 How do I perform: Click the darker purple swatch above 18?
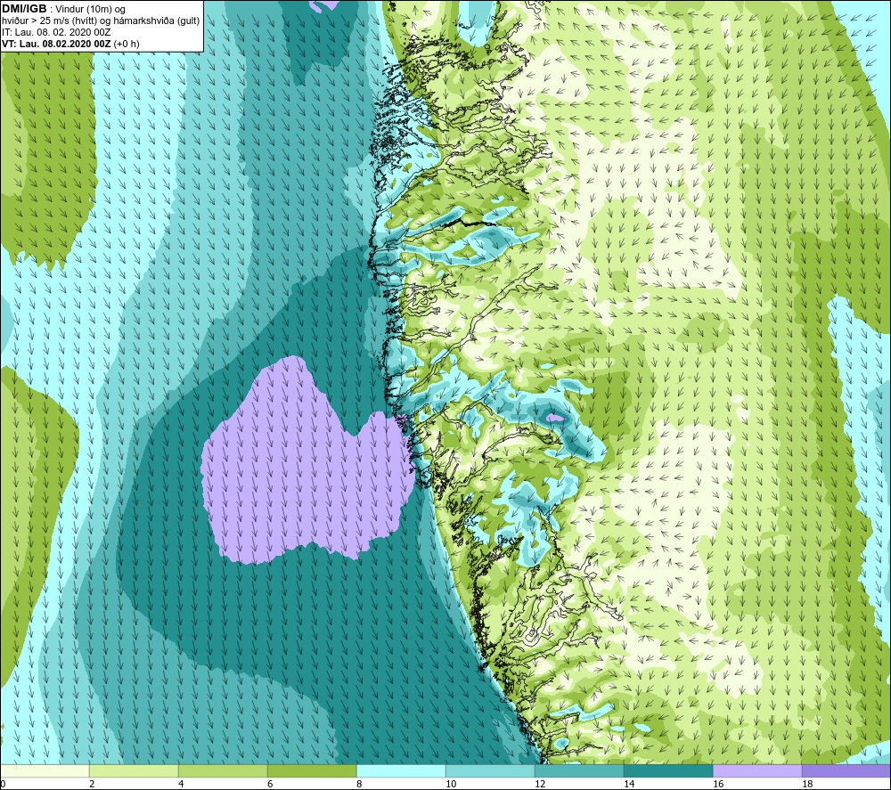[846, 770]
